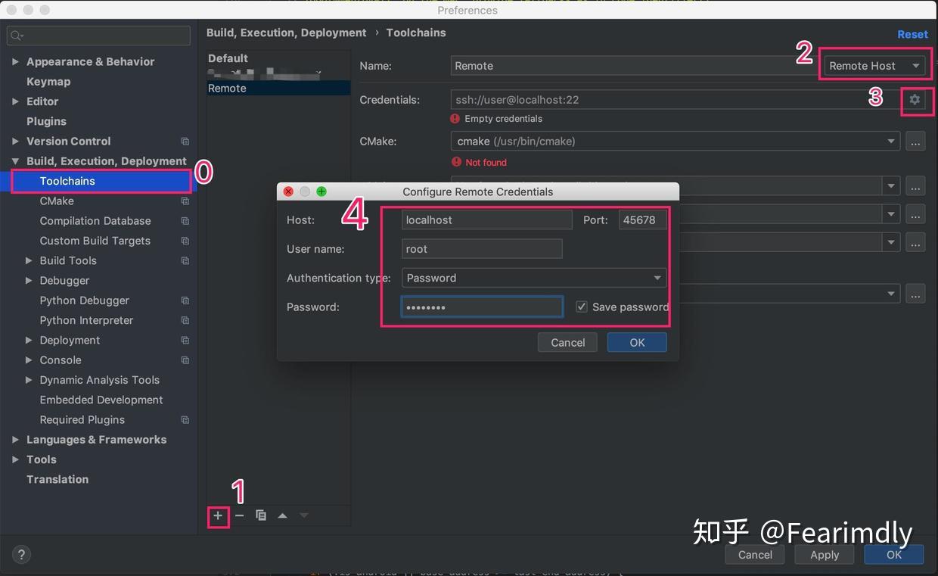Duplicate the Remote toolchain via copy icon
This screenshot has height=576, width=938.
point(261,515)
